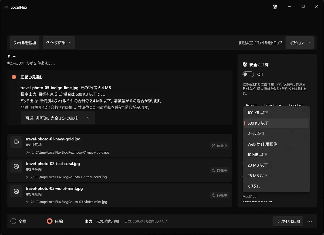This screenshot has width=324, height=235.
Task: Click the 推定出力 estimate line
Action: [63, 94]
